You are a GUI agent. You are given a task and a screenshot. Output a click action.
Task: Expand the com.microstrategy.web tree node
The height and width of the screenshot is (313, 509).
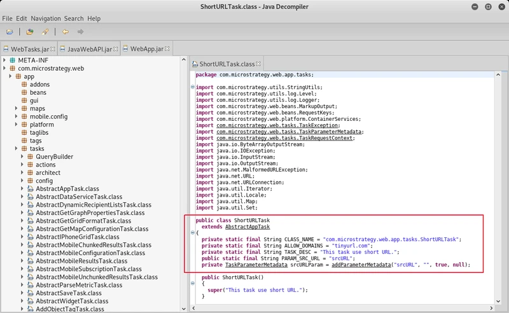(x=4, y=69)
